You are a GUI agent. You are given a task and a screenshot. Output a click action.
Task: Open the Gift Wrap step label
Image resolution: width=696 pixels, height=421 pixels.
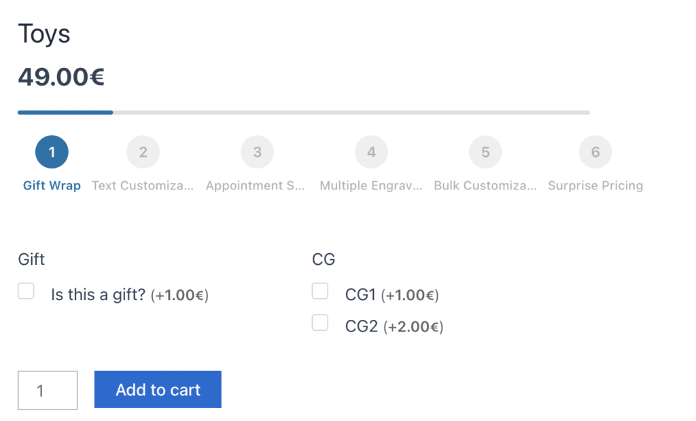coord(52,185)
